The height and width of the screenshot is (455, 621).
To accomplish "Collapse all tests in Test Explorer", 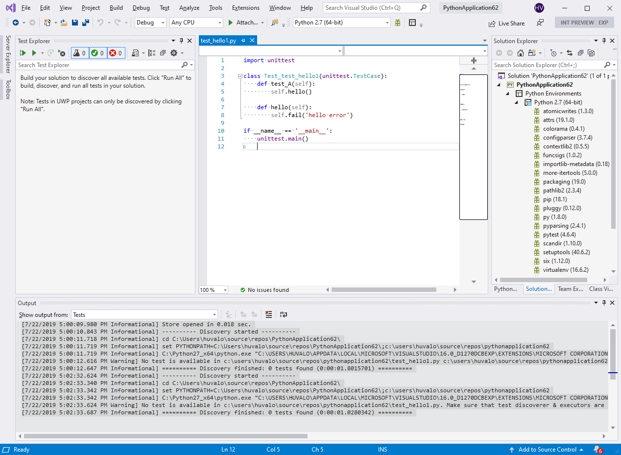I will pyautogui.click(x=163, y=53).
